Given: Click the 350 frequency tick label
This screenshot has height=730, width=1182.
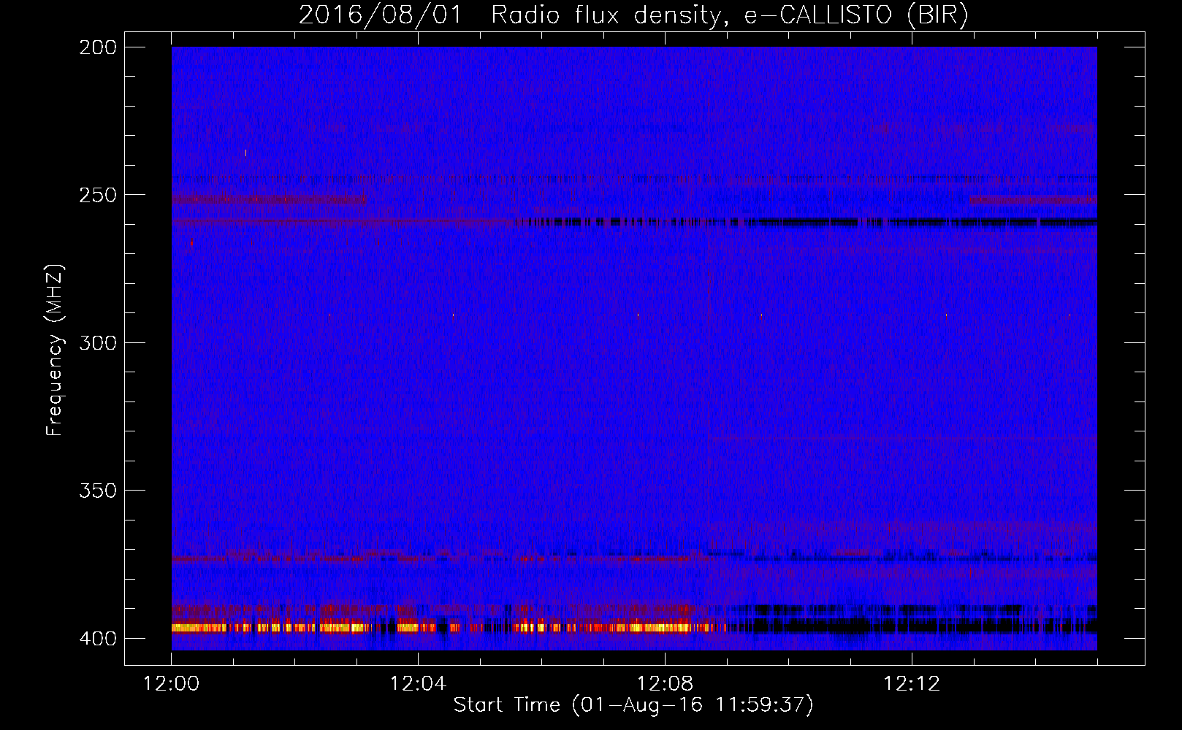Looking at the screenshot, I should pyautogui.click(x=98, y=491).
